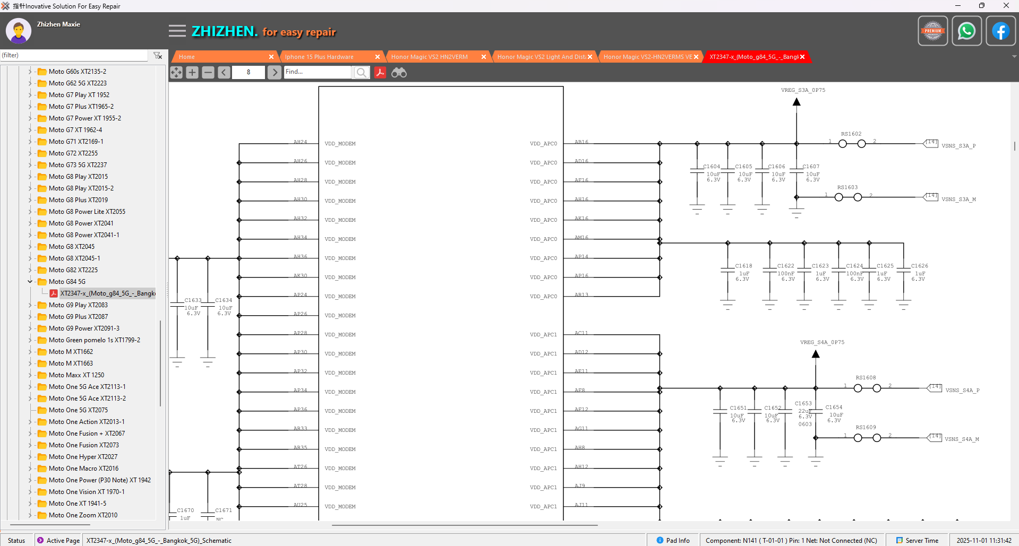This screenshot has height=546, width=1019.
Task: Click the Premium badge icon
Action: tap(932, 31)
